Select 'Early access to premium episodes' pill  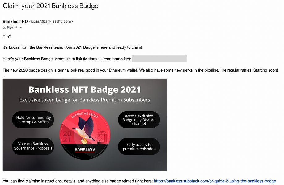(139, 146)
